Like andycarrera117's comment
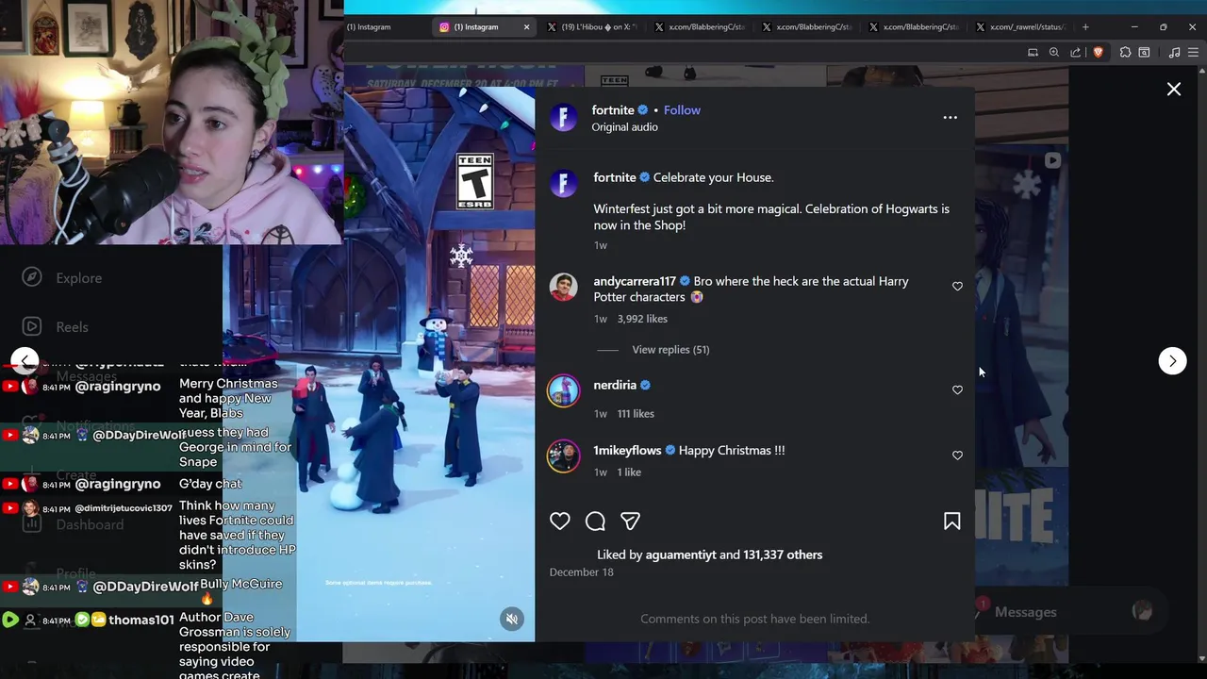 pyautogui.click(x=957, y=287)
